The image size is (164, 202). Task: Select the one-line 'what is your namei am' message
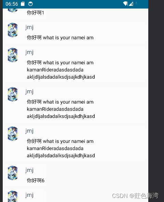coord(60,38)
